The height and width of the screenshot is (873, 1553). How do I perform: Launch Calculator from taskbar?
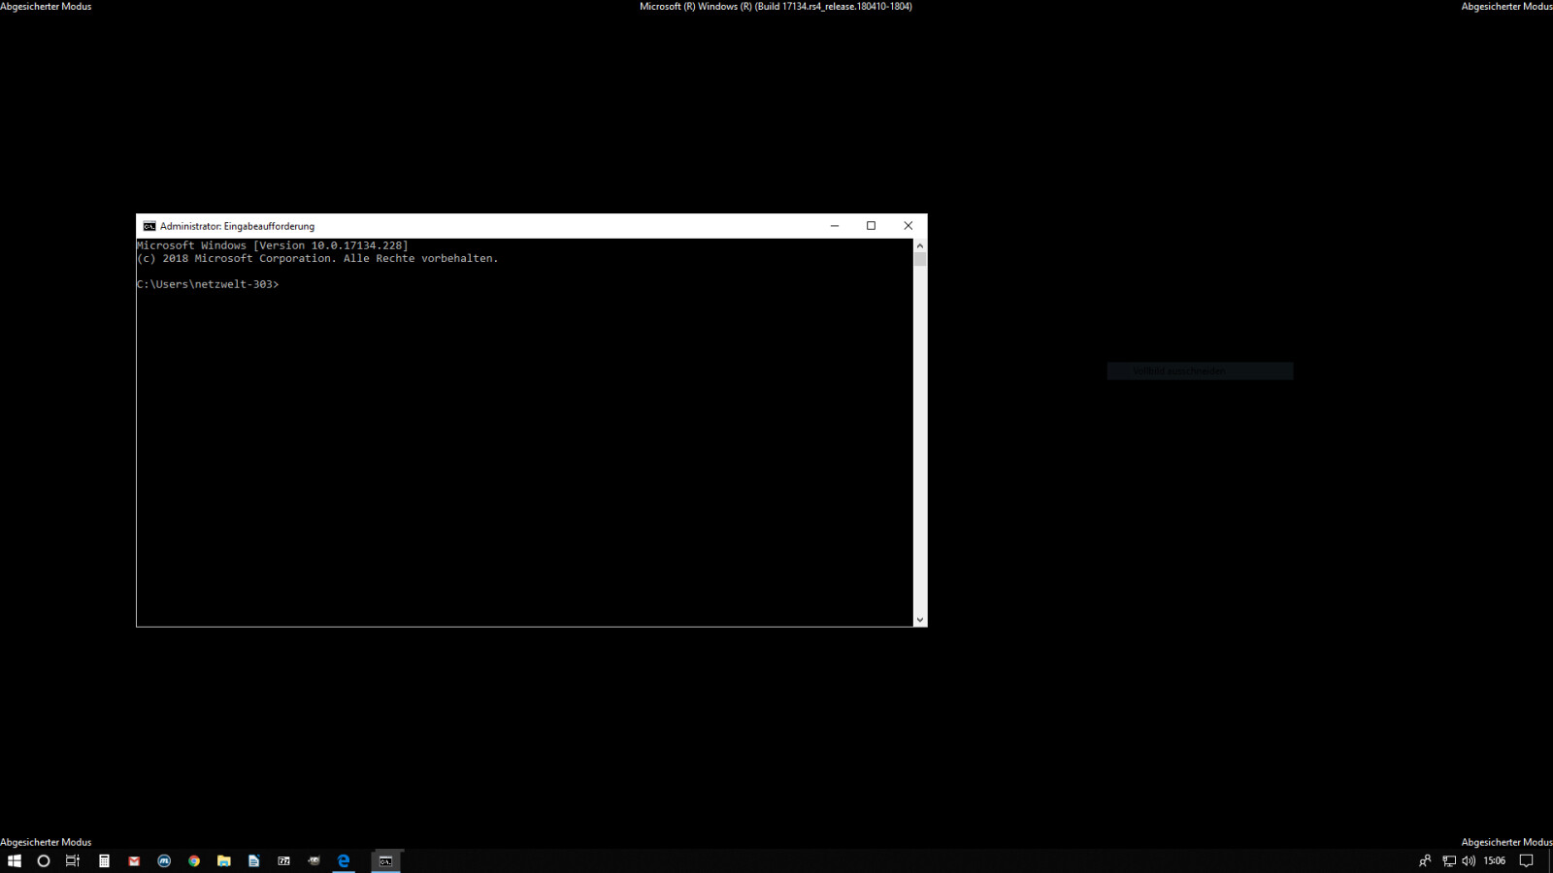104,860
